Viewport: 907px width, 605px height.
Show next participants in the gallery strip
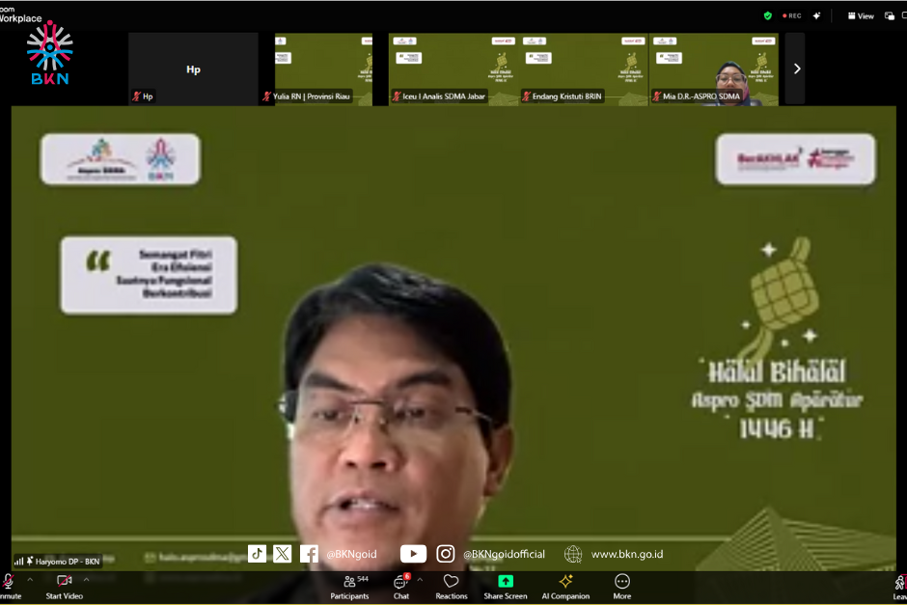coord(796,69)
